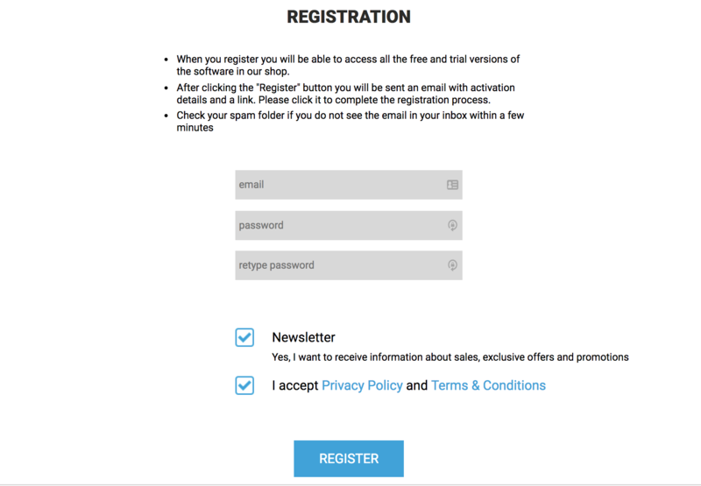This screenshot has height=486, width=701.
Task: Click the REGISTRATION heading
Action: tap(349, 17)
